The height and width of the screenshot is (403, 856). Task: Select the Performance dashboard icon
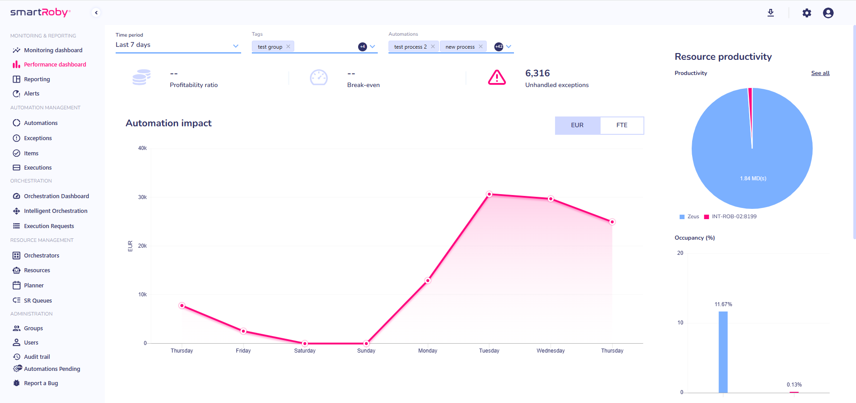[x=16, y=64]
